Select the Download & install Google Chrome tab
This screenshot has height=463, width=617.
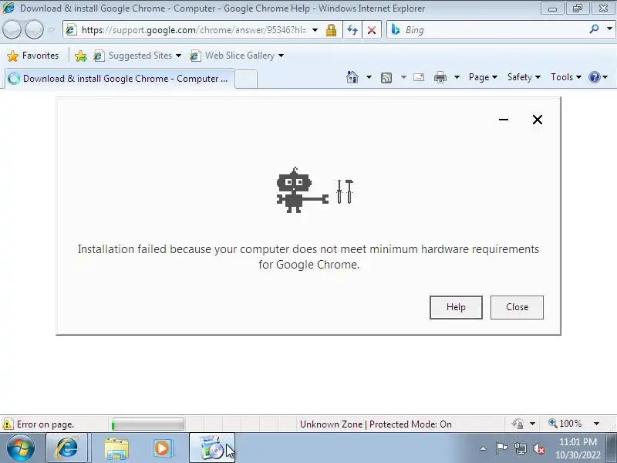[x=120, y=79]
